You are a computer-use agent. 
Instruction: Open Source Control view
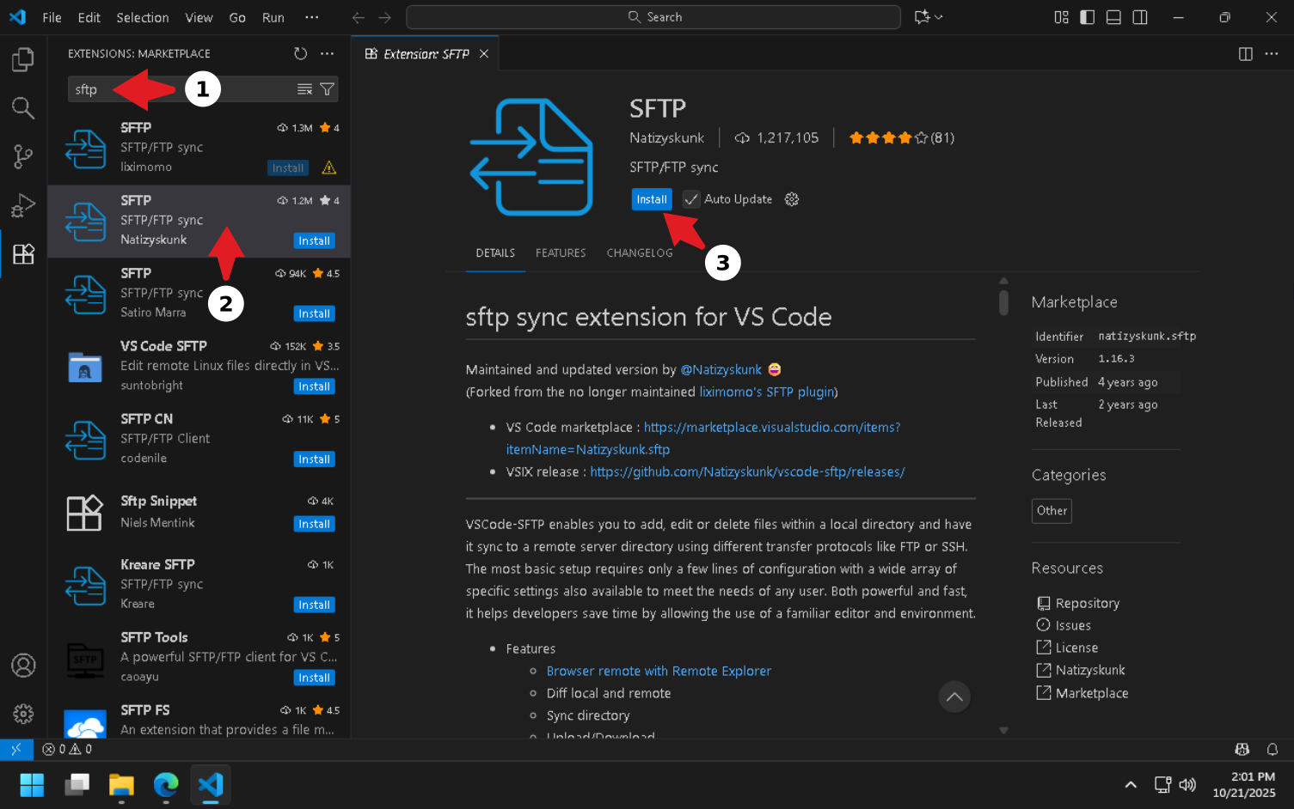pos(23,156)
